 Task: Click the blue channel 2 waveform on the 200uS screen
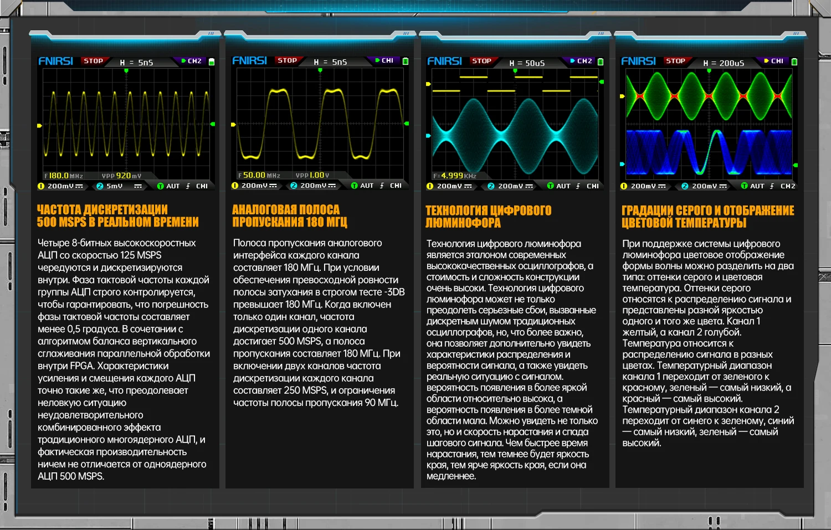709,152
